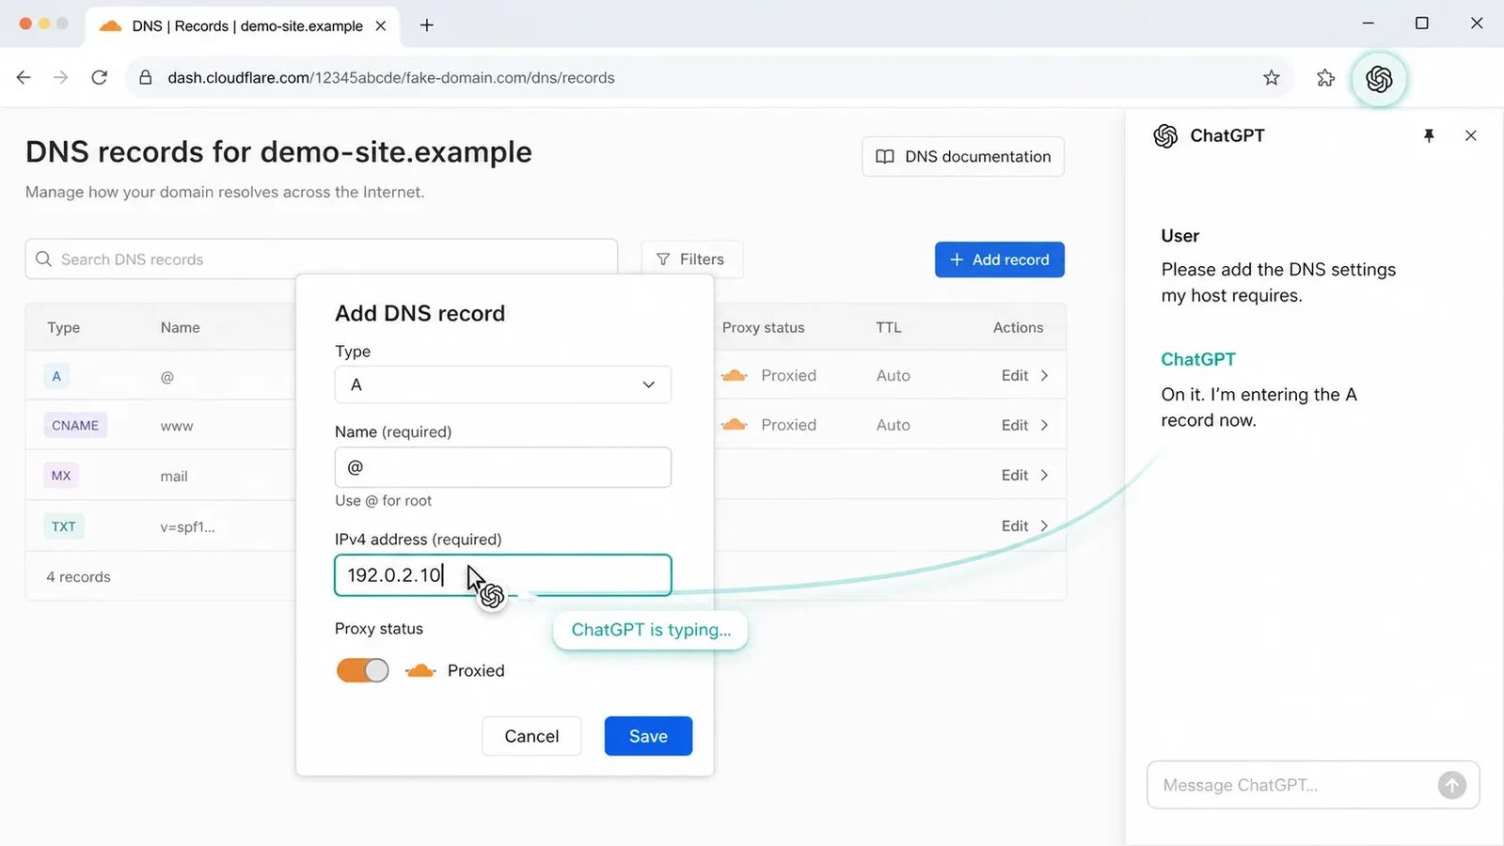Open DNS documentation
Image resolution: width=1504 pixels, height=846 pixels.
tap(963, 157)
